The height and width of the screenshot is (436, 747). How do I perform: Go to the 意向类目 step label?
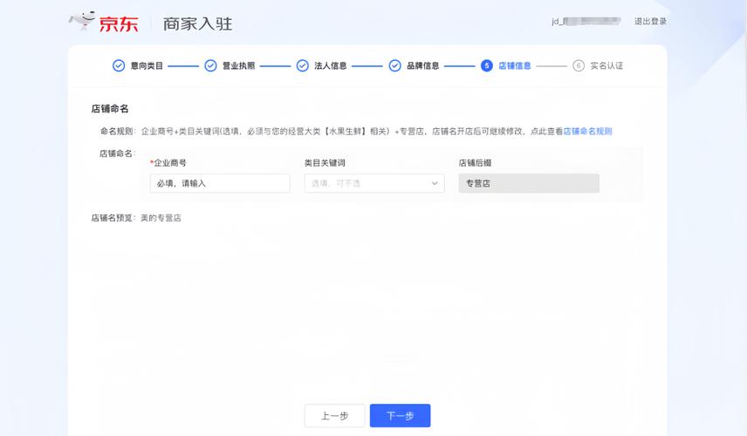click(x=147, y=65)
